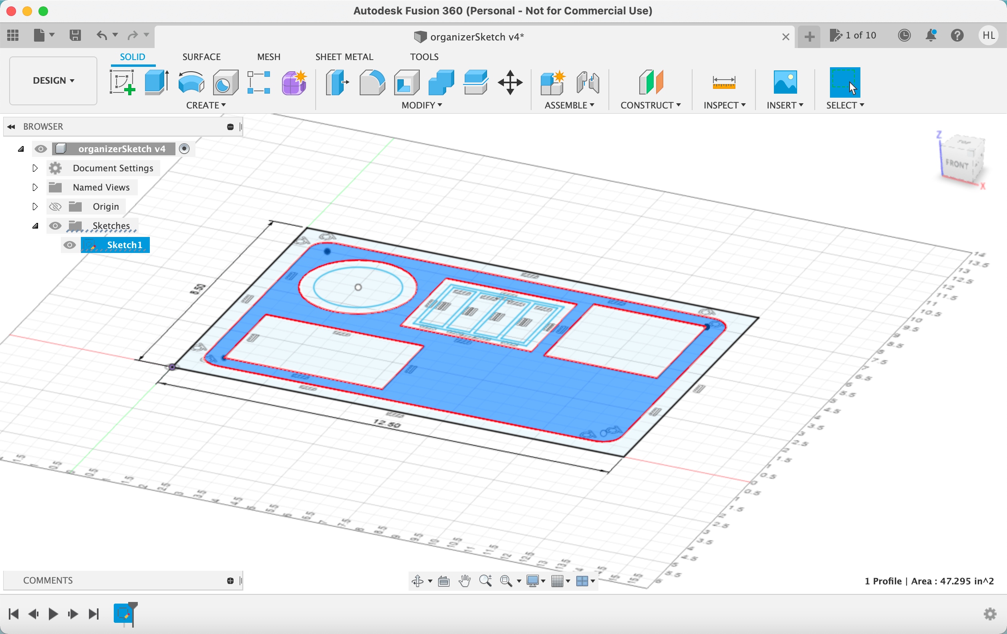Expand the Document Settings node
The image size is (1007, 634).
coord(35,168)
